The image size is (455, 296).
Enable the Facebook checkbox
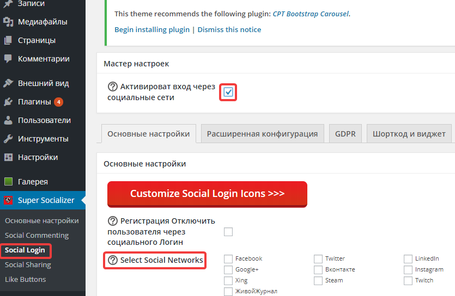228,258
